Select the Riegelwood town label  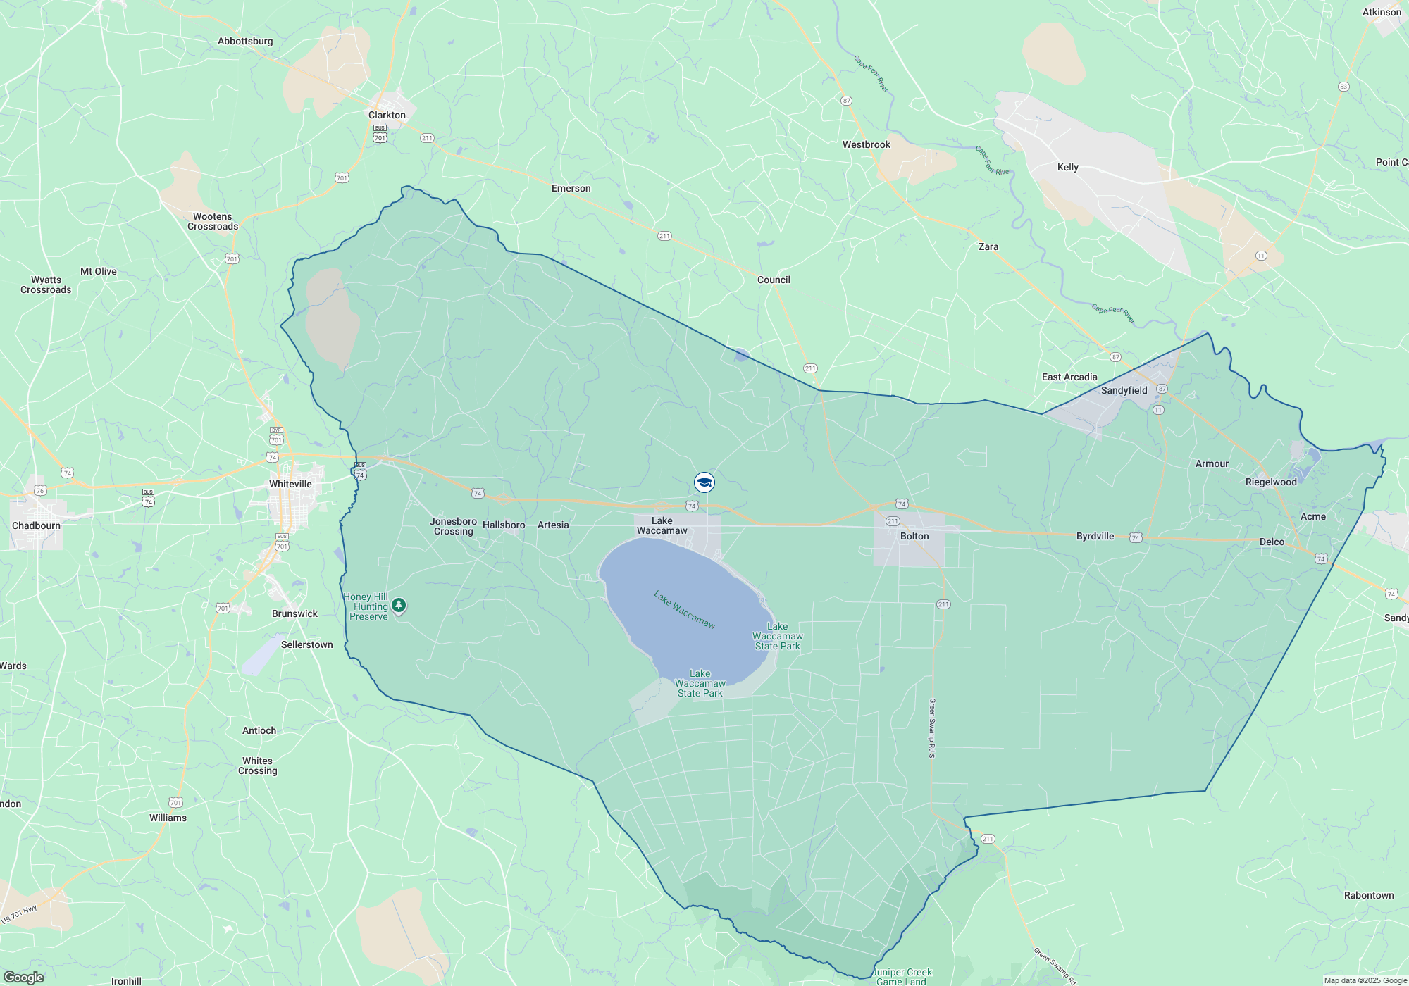pyautogui.click(x=1270, y=482)
